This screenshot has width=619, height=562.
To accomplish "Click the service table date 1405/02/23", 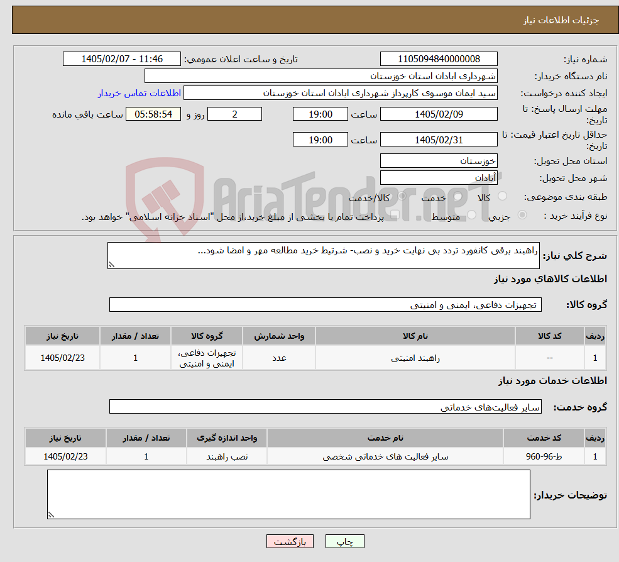I will pyautogui.click(x=65, y=456).
